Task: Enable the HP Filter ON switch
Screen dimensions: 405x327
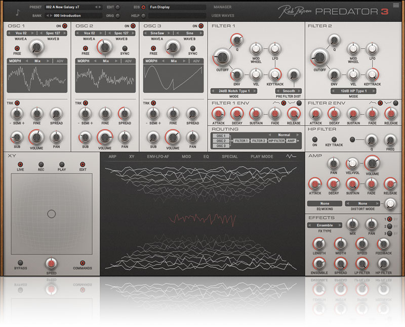Action: click(315, 138)
